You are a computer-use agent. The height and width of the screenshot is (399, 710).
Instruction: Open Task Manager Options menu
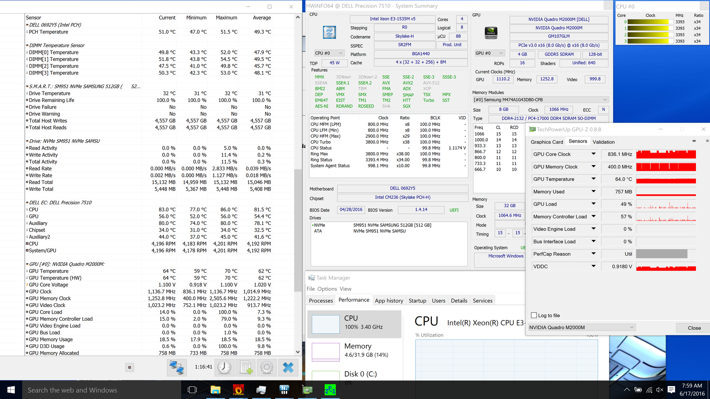(x=327, y=289)
